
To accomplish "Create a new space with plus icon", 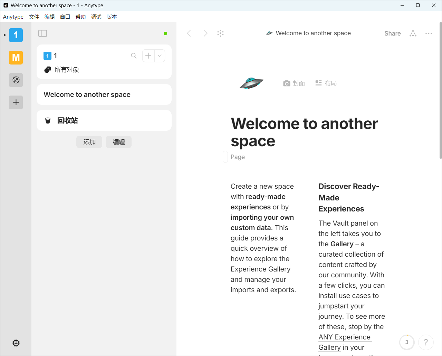I will click(16, 102).
